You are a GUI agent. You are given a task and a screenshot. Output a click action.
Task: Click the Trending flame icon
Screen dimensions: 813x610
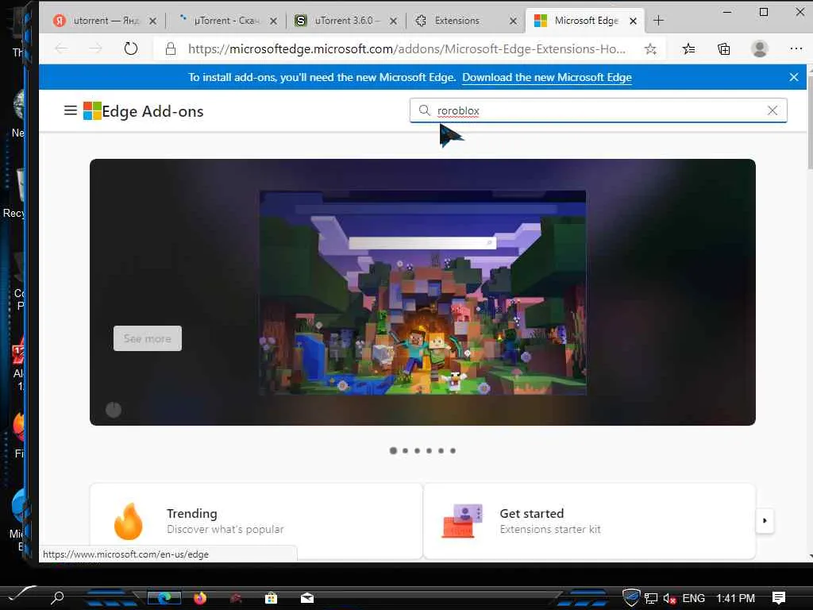[128, 521]
